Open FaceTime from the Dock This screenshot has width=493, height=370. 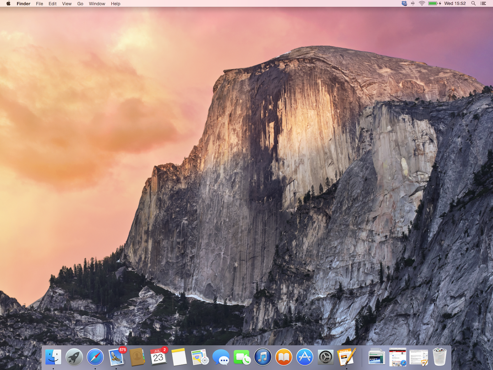point(242,357)
